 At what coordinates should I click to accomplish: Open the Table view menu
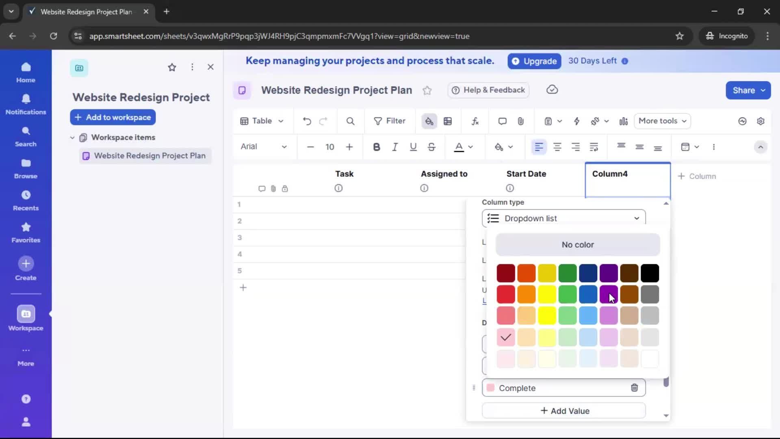(x=261, y=121)
